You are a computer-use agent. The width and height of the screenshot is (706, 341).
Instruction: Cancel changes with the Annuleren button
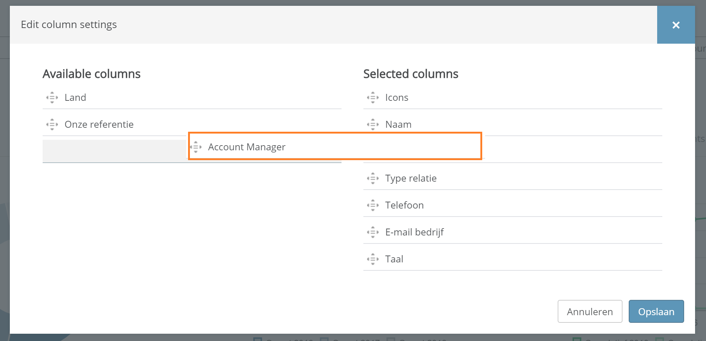[x=590, y=312]
